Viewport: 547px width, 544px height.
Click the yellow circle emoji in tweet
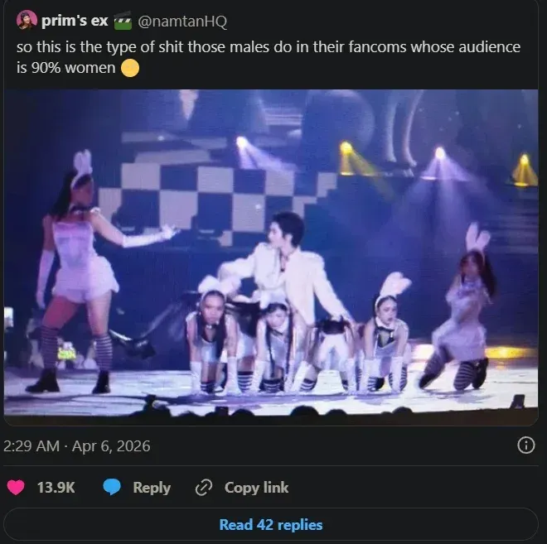point(129,67)
